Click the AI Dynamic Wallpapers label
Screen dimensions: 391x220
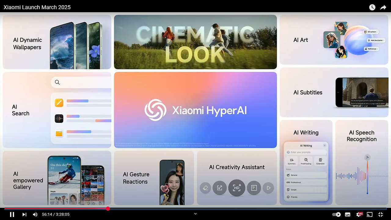(x=27, y=43)
